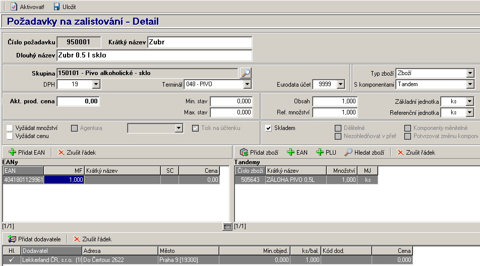
Task: Open the Základní jednotka dropdown
Action: click(x=470, y=101)
